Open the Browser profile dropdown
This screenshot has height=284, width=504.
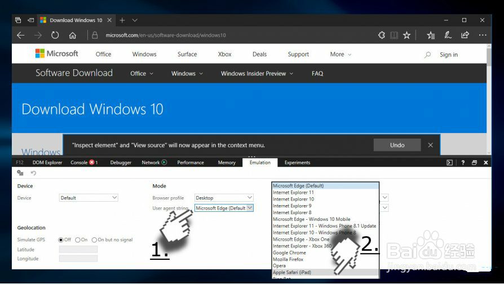(x=224, y=198)
